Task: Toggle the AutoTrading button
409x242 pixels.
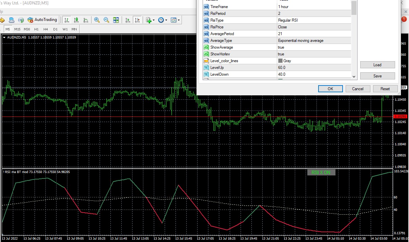Action: 42,20
